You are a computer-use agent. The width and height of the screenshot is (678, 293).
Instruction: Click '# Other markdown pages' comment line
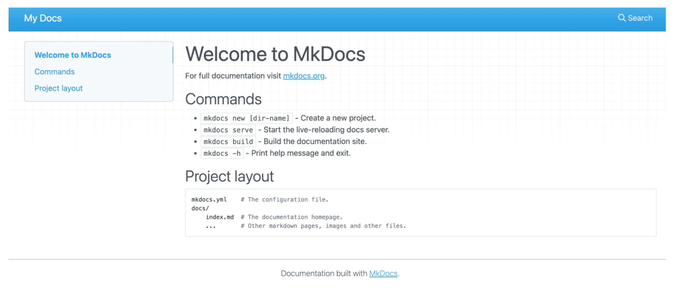click(x=323, y=226)
